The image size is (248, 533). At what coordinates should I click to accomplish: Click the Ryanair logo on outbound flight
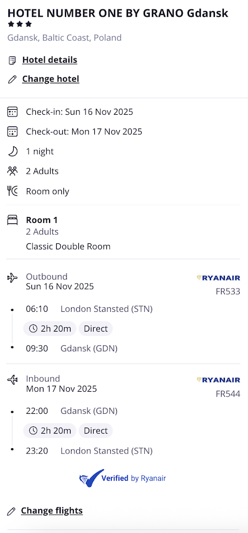click(x=218, y=278)
